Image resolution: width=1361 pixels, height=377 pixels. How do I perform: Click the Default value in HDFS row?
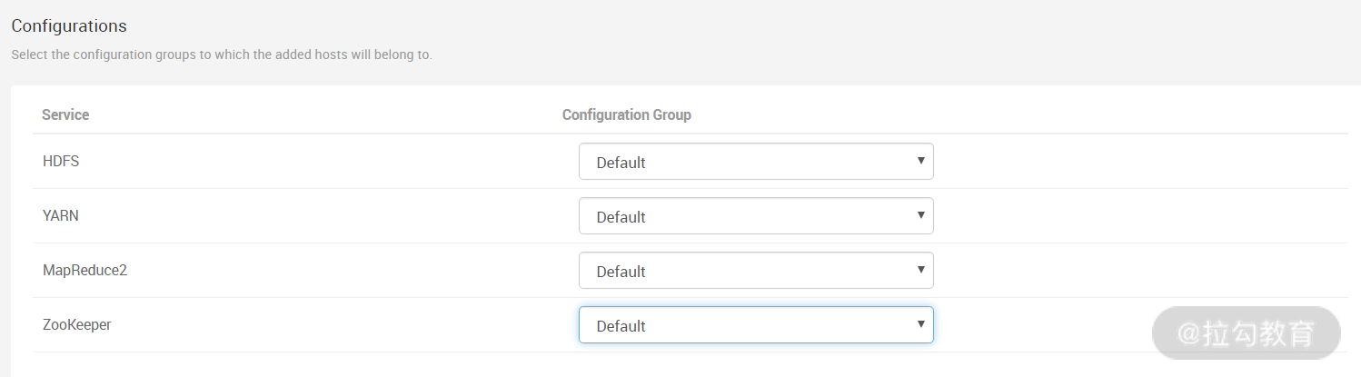coord(621,163)
